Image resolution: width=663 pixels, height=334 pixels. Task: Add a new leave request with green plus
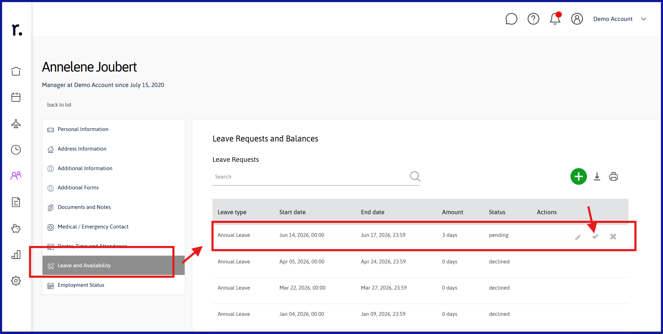pos(579,176)
